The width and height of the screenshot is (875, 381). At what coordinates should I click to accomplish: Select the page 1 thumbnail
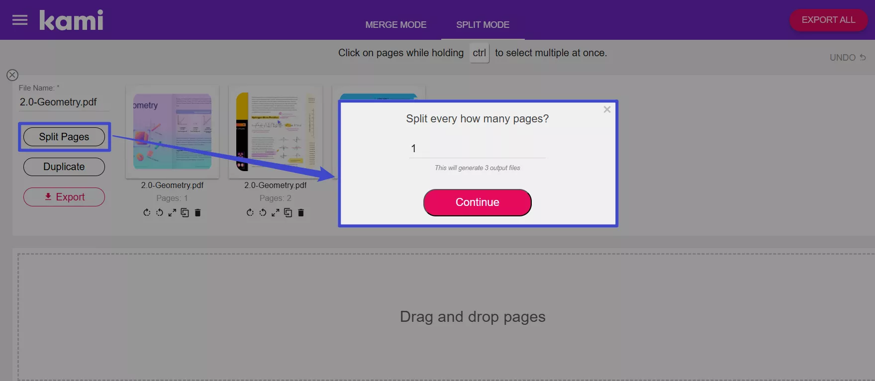(x=172, y=132)
